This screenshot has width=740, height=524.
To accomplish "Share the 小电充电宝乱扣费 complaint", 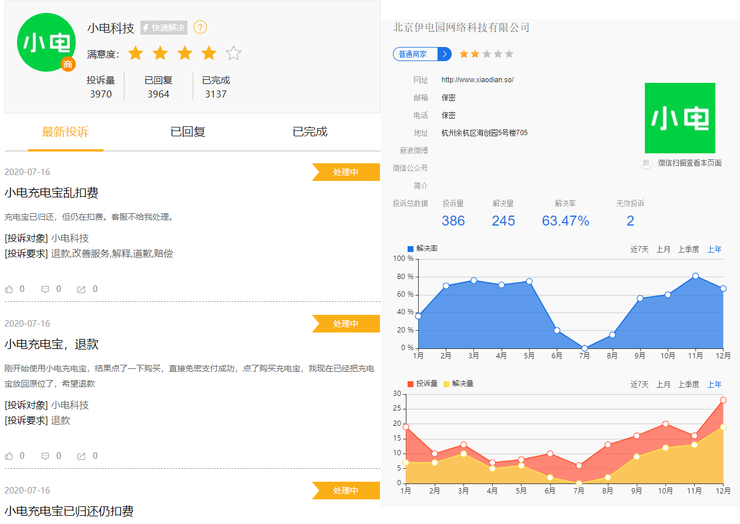I will (x=82, y=289).
